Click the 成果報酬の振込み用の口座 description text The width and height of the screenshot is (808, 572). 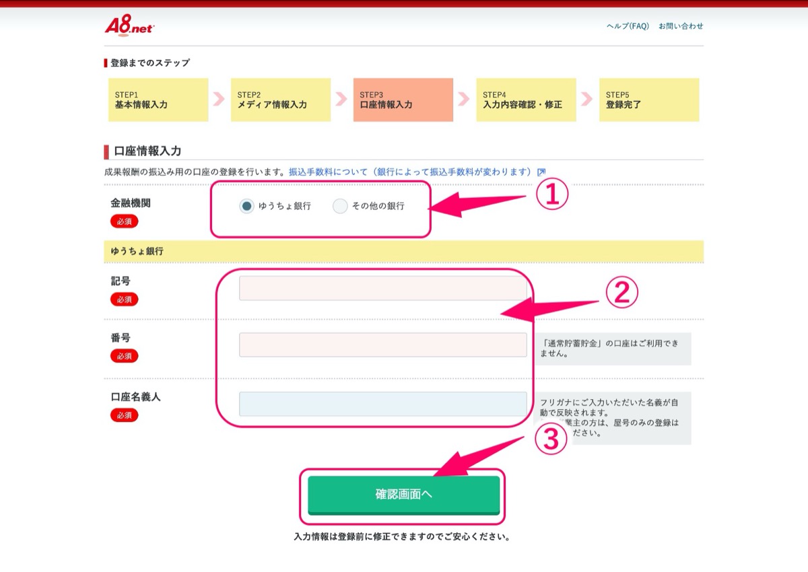[x=195, y=172]
